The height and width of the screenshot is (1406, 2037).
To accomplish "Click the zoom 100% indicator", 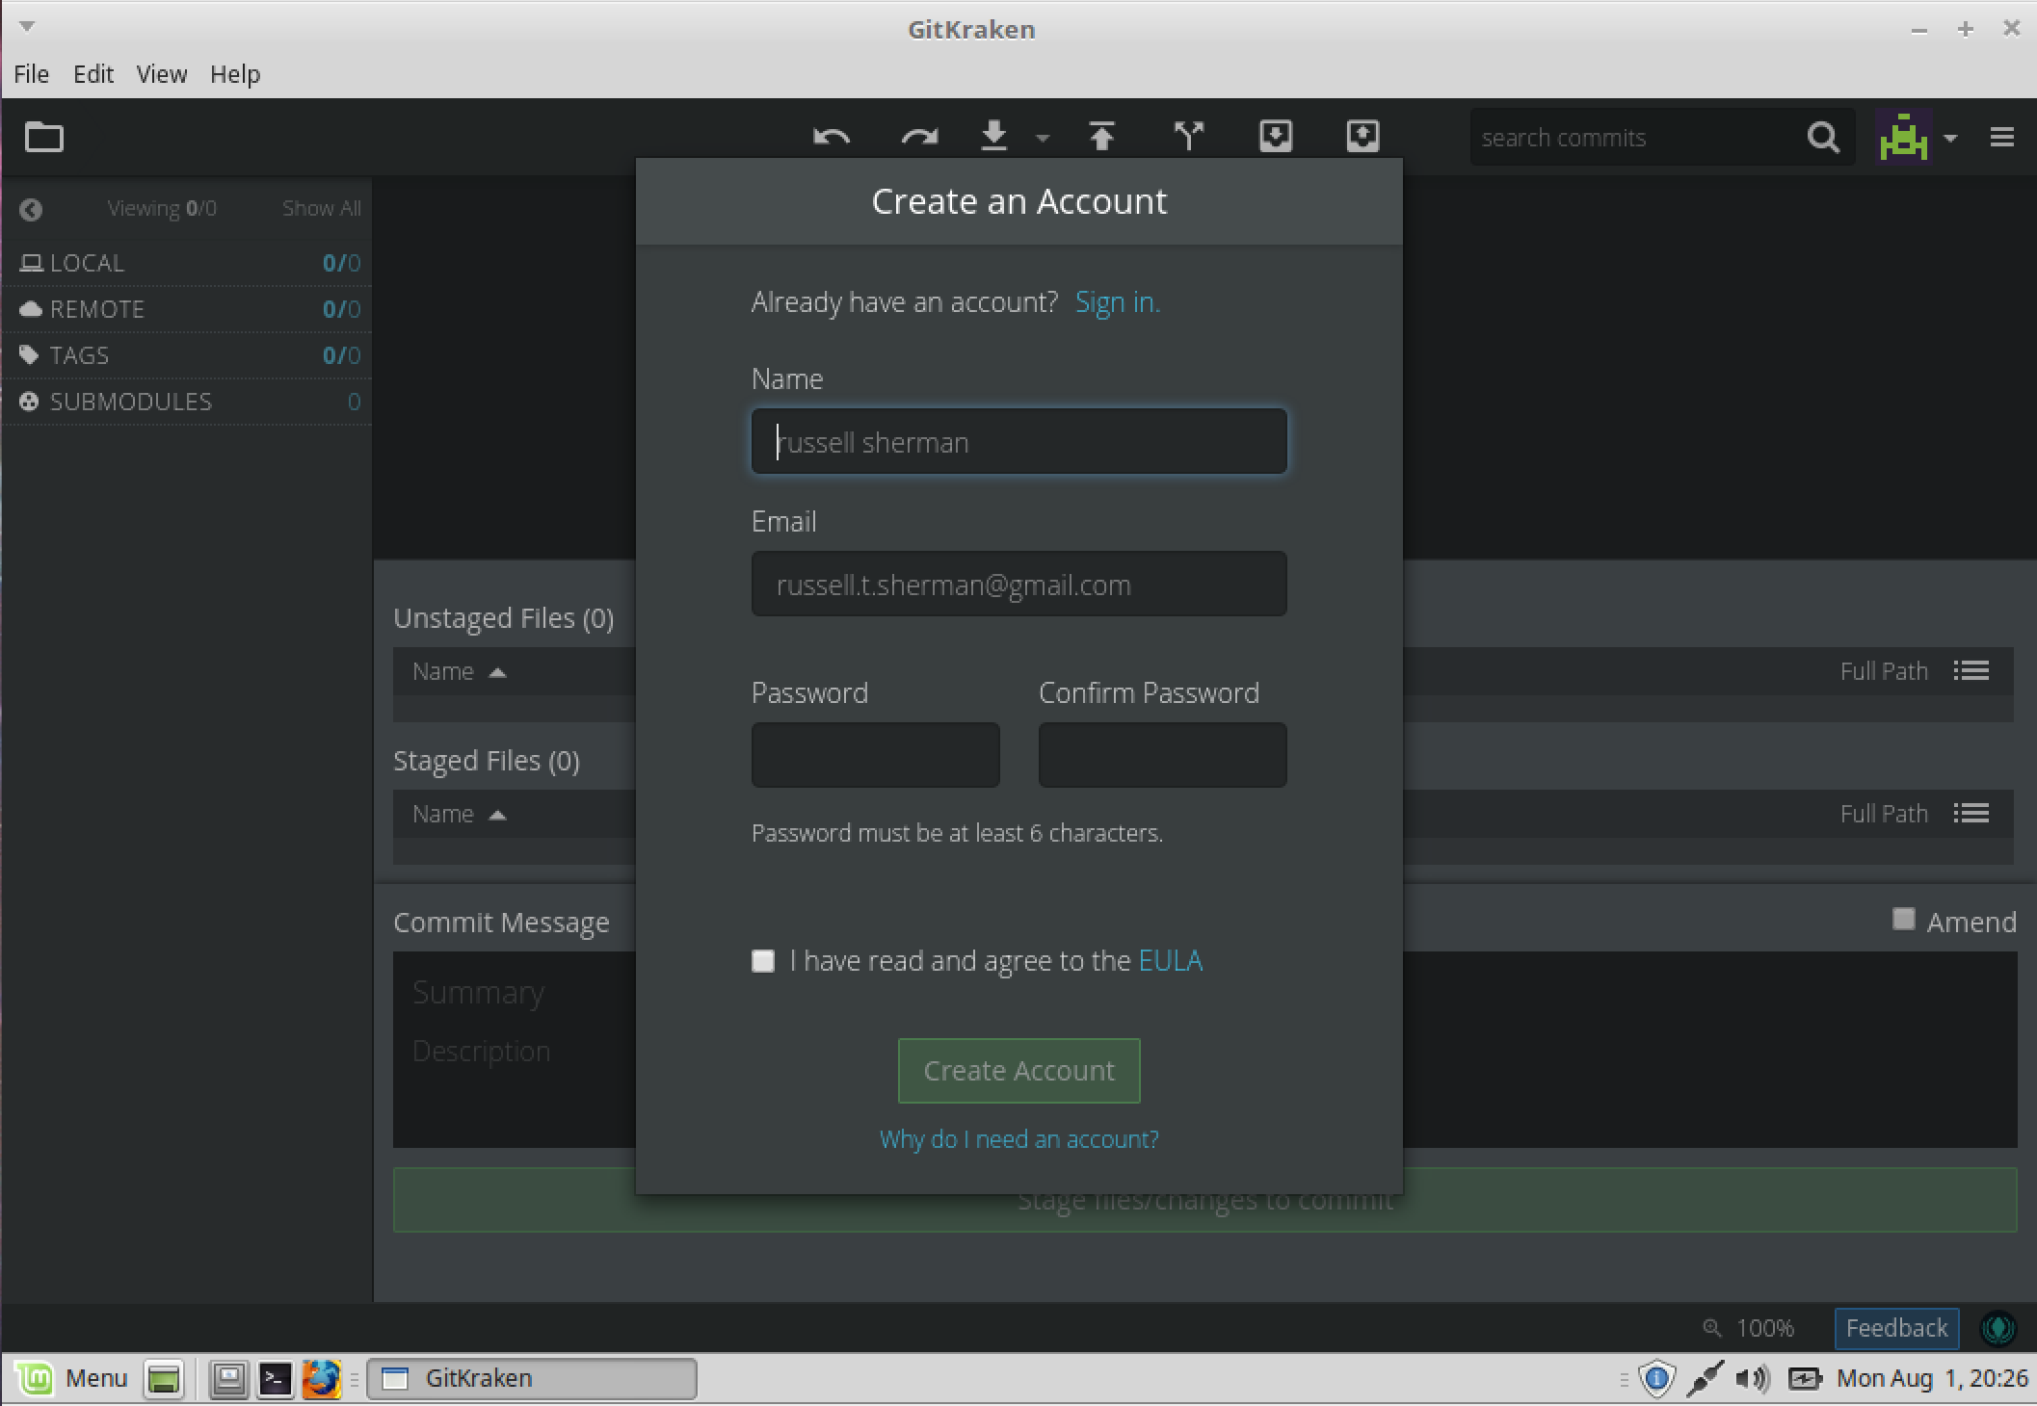I will point(1749,1328).
